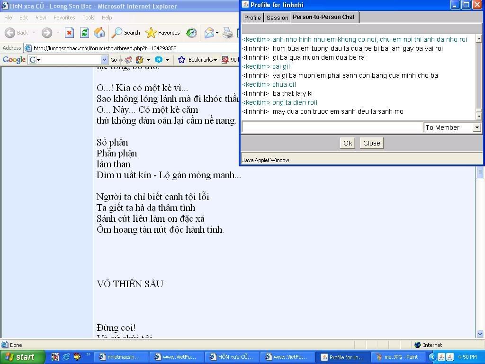This screenshot has width=485, height=364.
Task: Open the History clock icon
Action: [191, 33]
